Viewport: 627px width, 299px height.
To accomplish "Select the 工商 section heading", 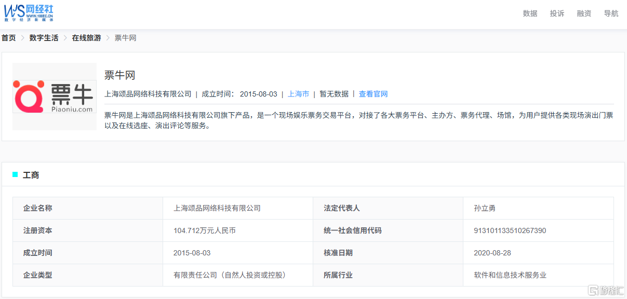I will pyautogui.click(x=31, y=175).
